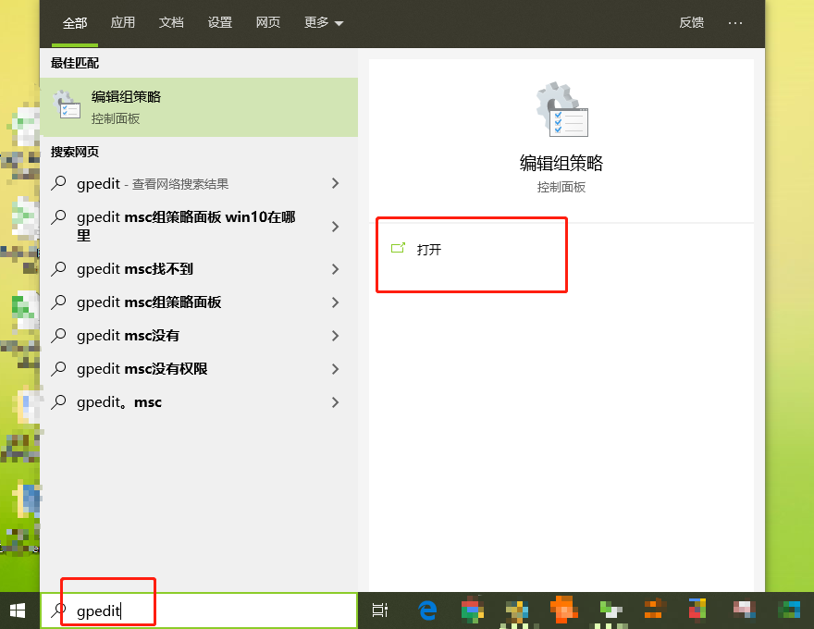Viewport: 814px width, 629px height.
Task: Click the Windows Start button
Action: point(18,610)
